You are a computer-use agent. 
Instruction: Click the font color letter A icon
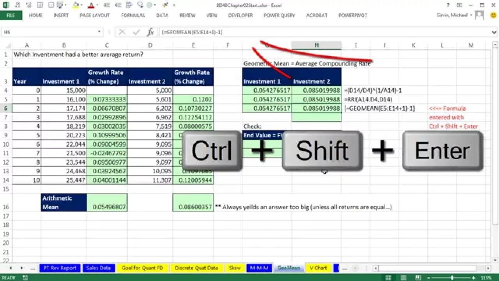tap(91, 5)
